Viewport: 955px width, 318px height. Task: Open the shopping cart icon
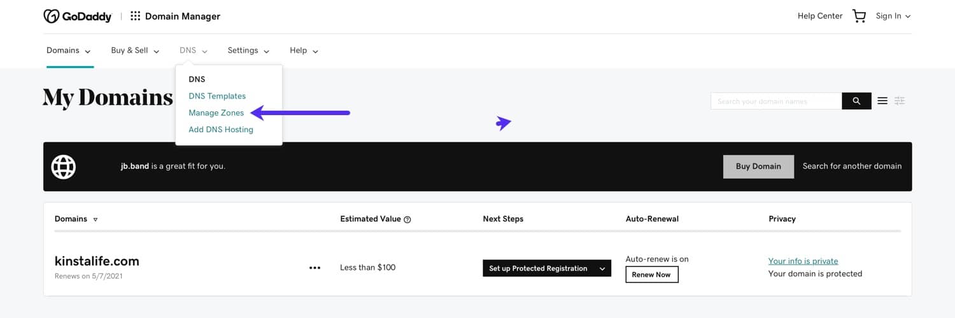coord(859,17)
